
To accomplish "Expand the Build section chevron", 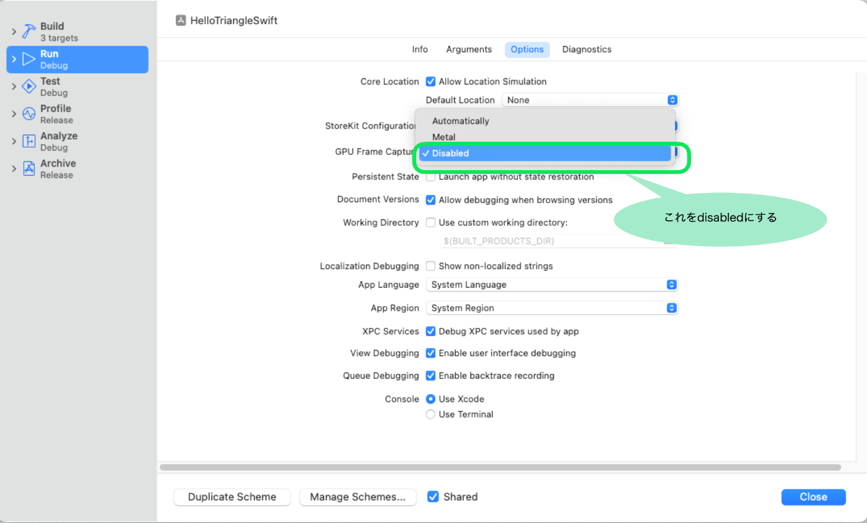I will click(14, 32).
